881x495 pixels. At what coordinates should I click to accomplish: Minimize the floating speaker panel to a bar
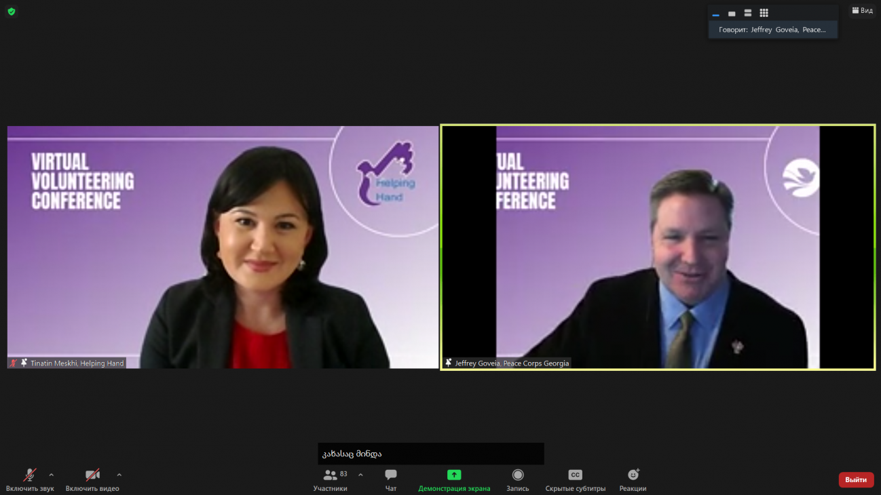(715, 14)
